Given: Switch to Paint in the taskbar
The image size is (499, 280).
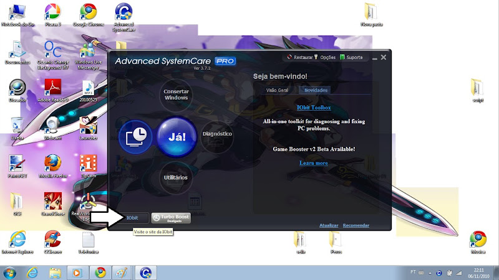Looking at the screenshot, I should (121, 273).
